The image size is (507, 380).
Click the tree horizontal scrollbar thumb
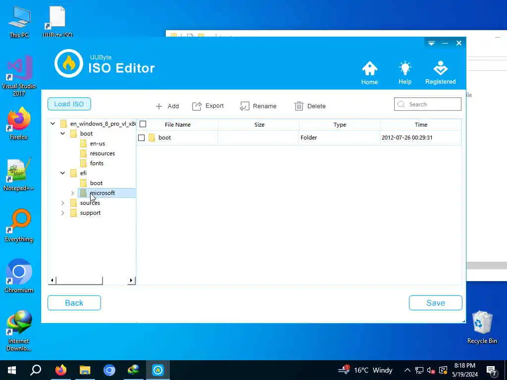pyautogui.click(x=80, y=280)
